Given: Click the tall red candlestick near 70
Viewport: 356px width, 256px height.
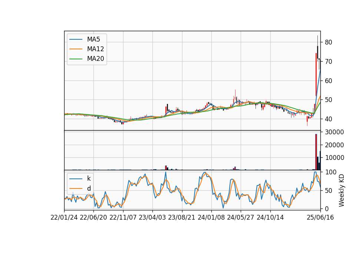Looking at the screenshot, I should click(x=316, y=75).
